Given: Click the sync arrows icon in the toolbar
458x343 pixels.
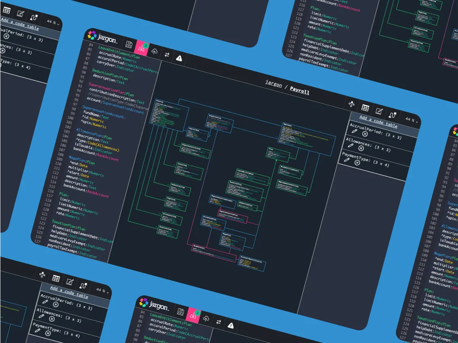Looking at the screenshot, I should (166, 55).
